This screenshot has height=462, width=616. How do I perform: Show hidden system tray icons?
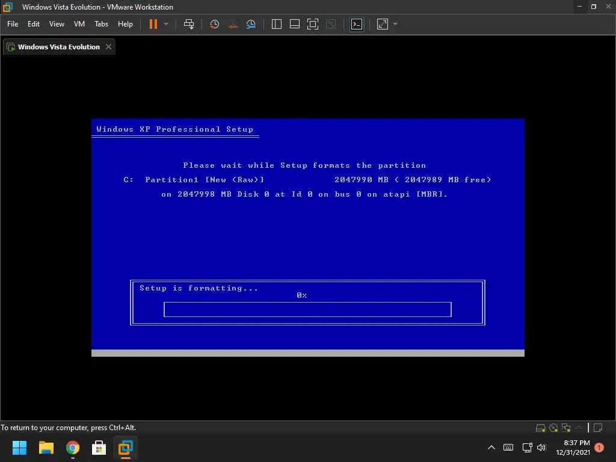(491, 448)
